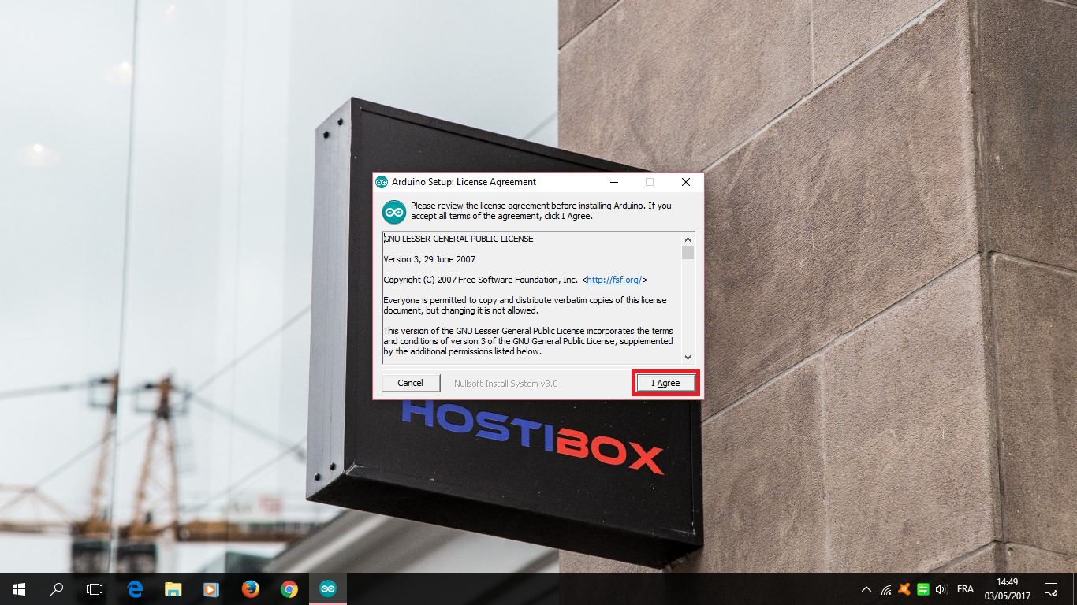
Task: Click the I Agree button
Action: tap(666, 383)
